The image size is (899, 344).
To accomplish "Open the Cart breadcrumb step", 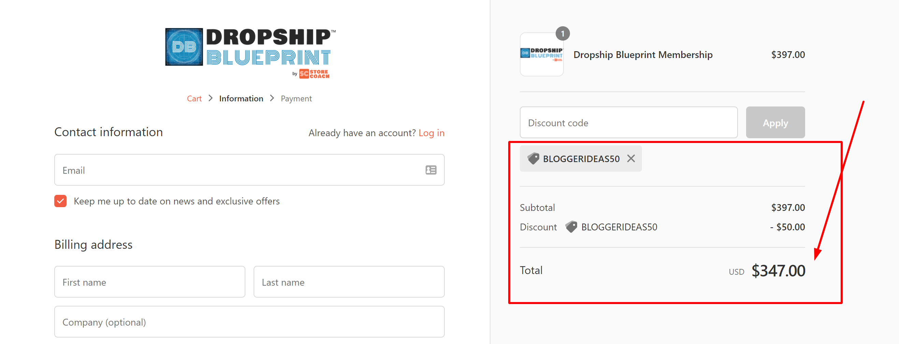I will [x=195, y=98].
